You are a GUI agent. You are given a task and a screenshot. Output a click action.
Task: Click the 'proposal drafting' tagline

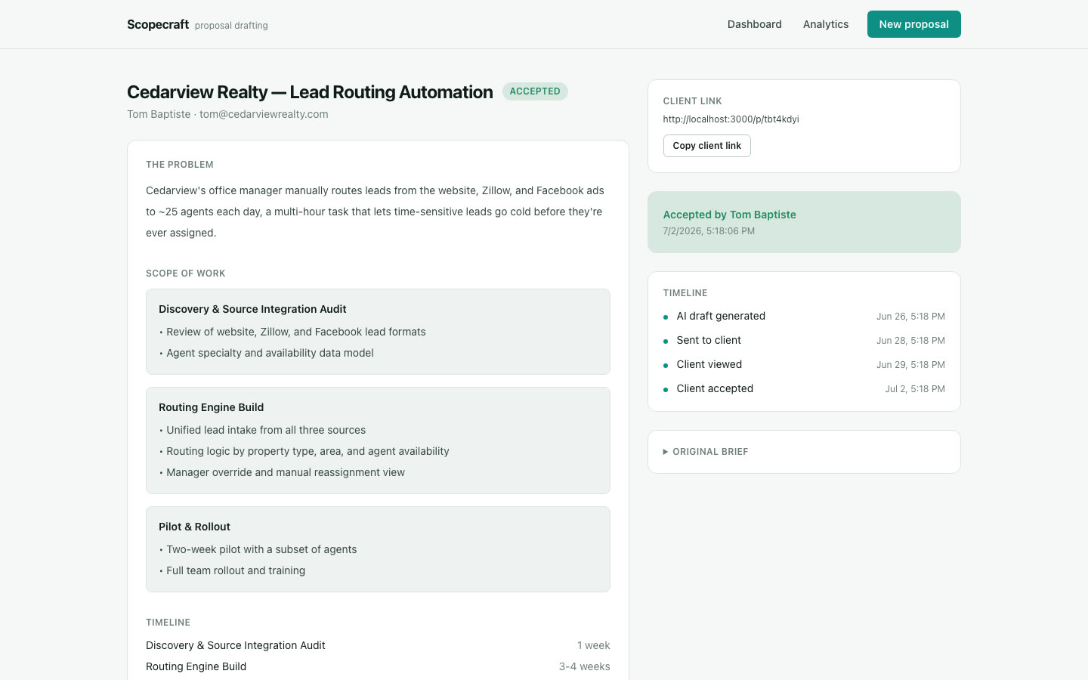231,26
